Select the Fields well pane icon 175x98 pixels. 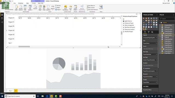click(x=145, y=32)
